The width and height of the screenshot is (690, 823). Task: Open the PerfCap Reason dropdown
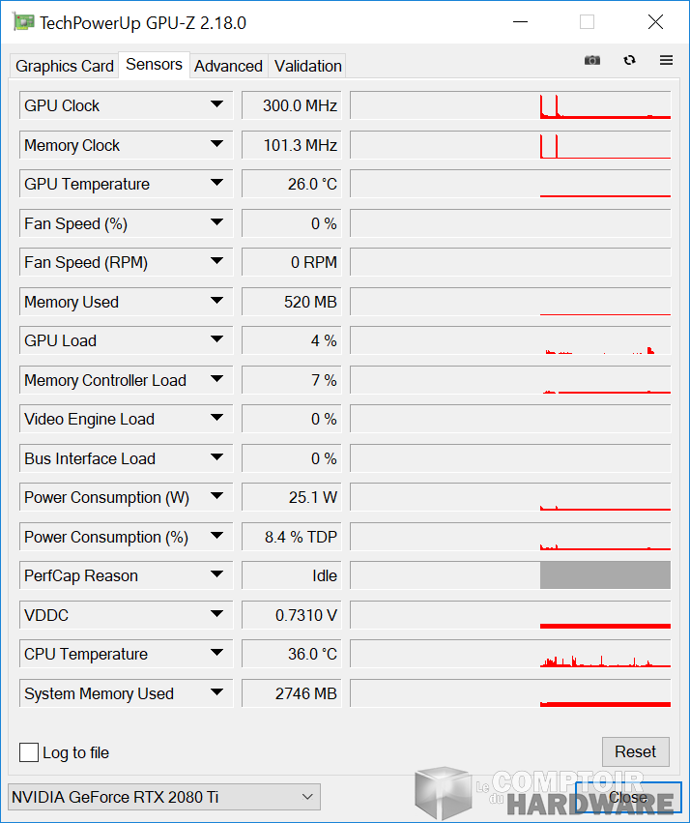point(217,575)
